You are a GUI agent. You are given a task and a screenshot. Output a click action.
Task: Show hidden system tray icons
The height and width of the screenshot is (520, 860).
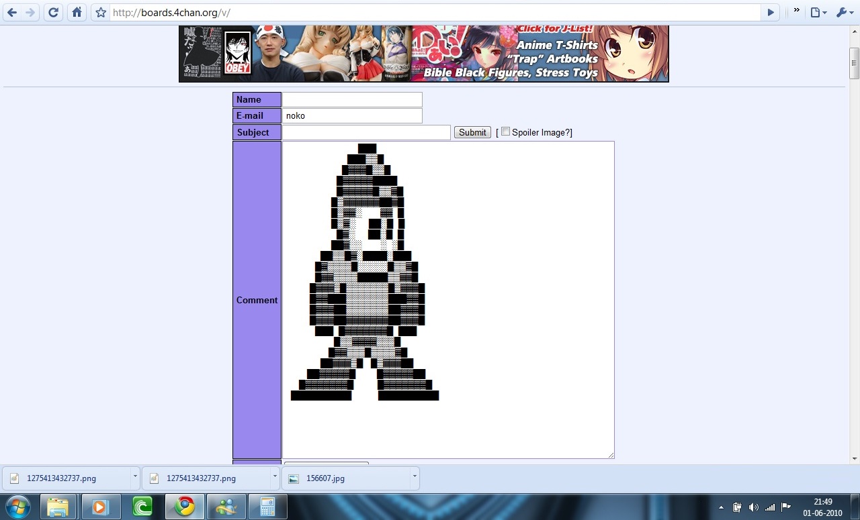[721, 507]
